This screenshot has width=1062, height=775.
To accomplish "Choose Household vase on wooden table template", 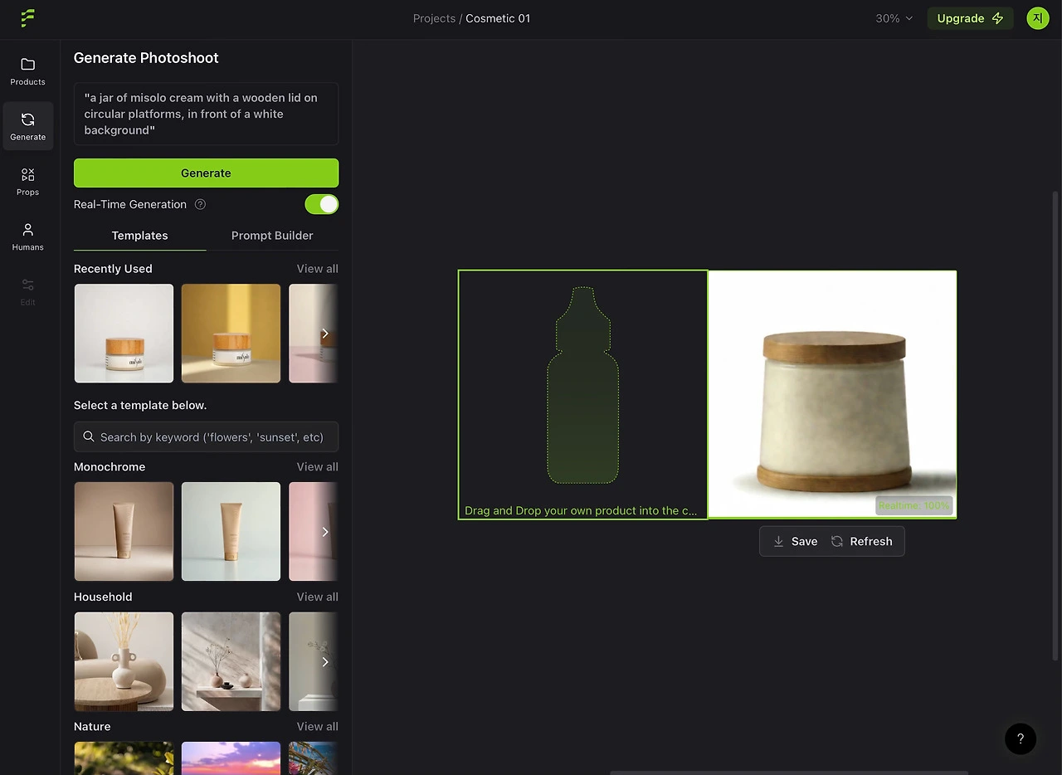I will 124,662.
